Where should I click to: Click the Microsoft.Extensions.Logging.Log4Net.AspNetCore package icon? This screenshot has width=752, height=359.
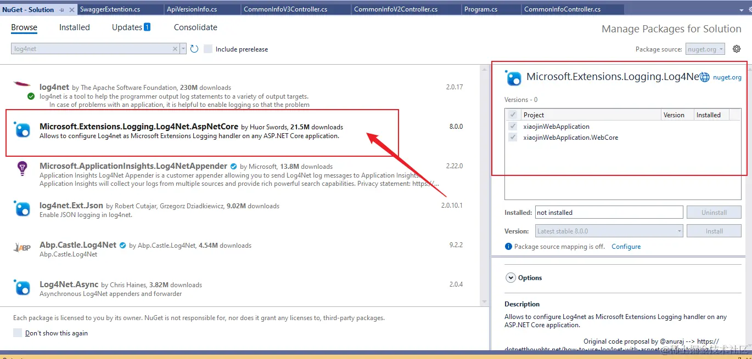pyautogui.click(x=22, y=129)
